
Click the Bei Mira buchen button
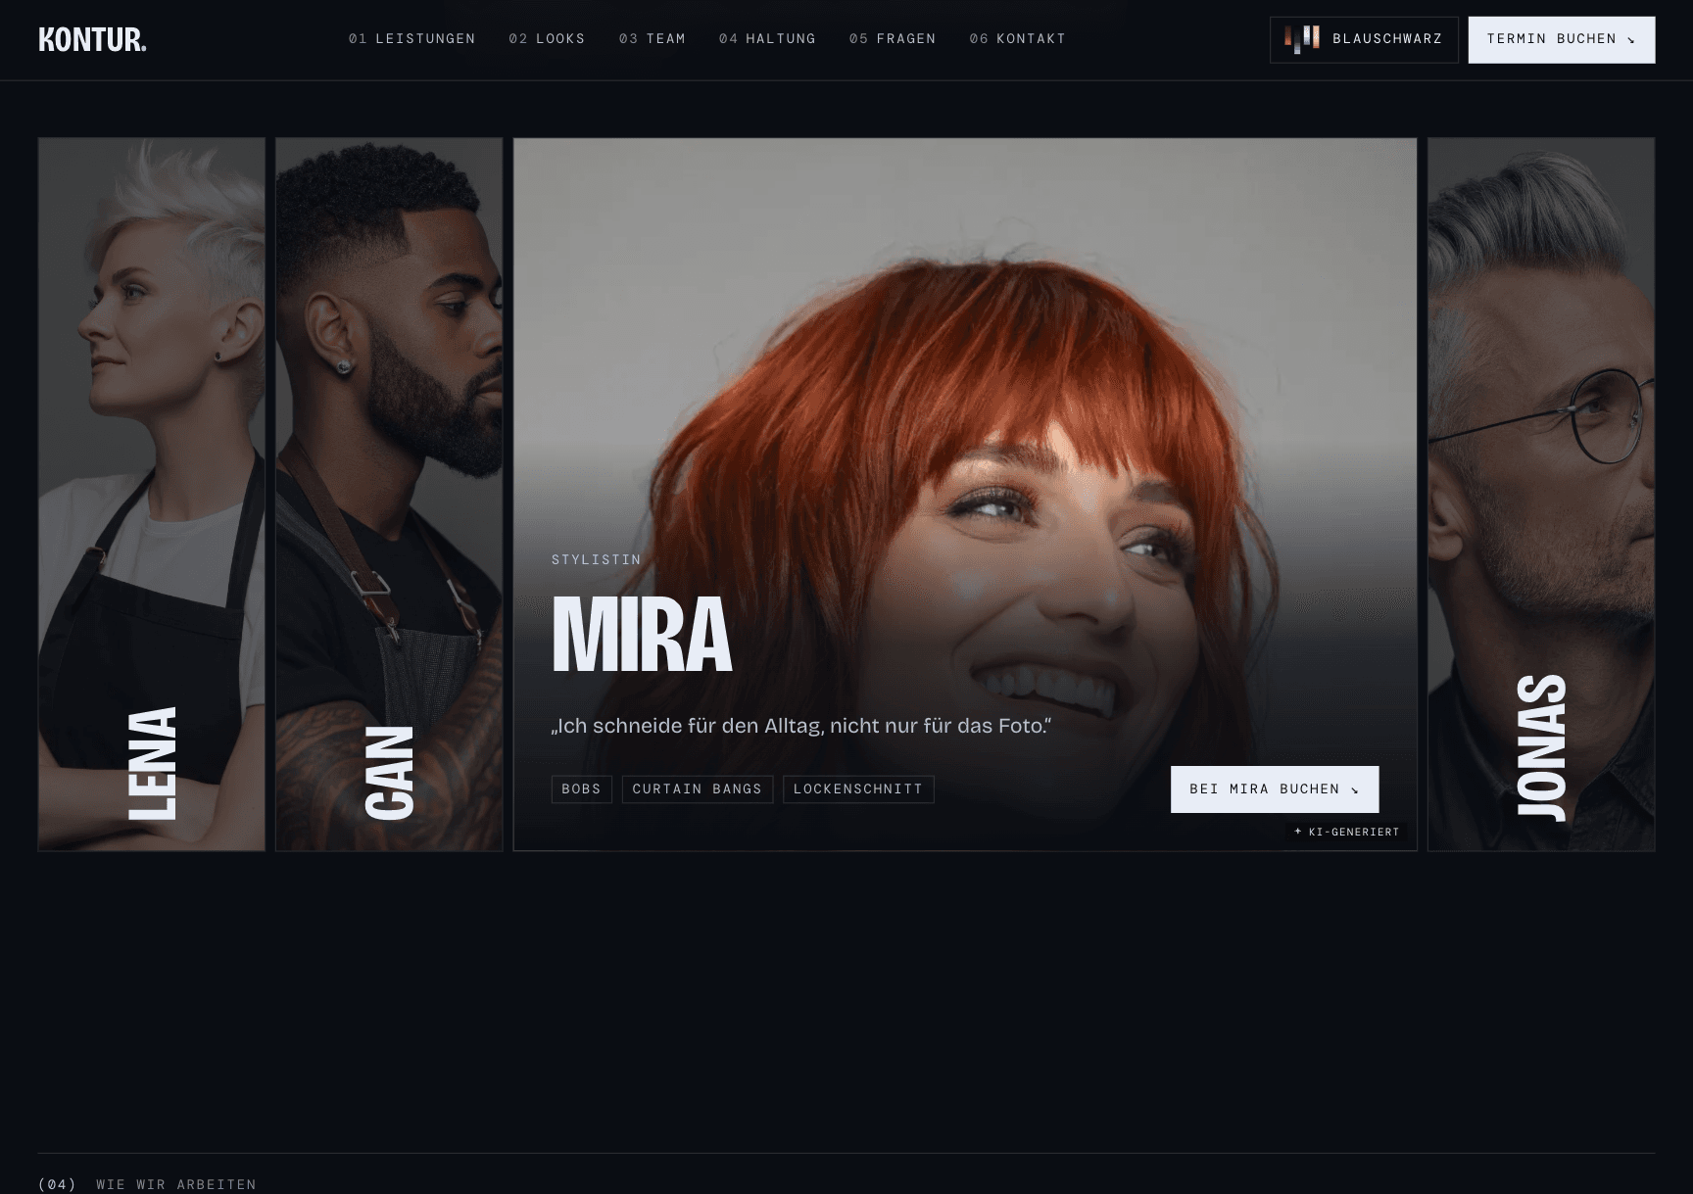point(1275,789)
